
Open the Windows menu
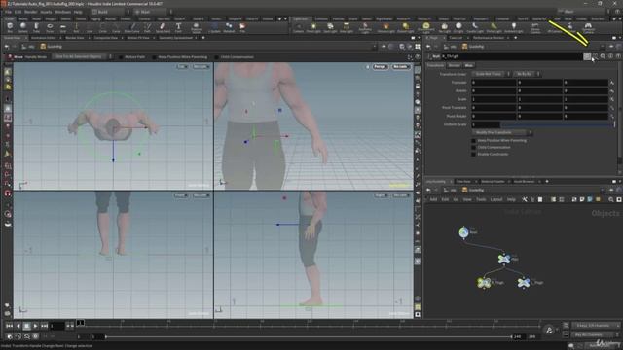point(62,12)
